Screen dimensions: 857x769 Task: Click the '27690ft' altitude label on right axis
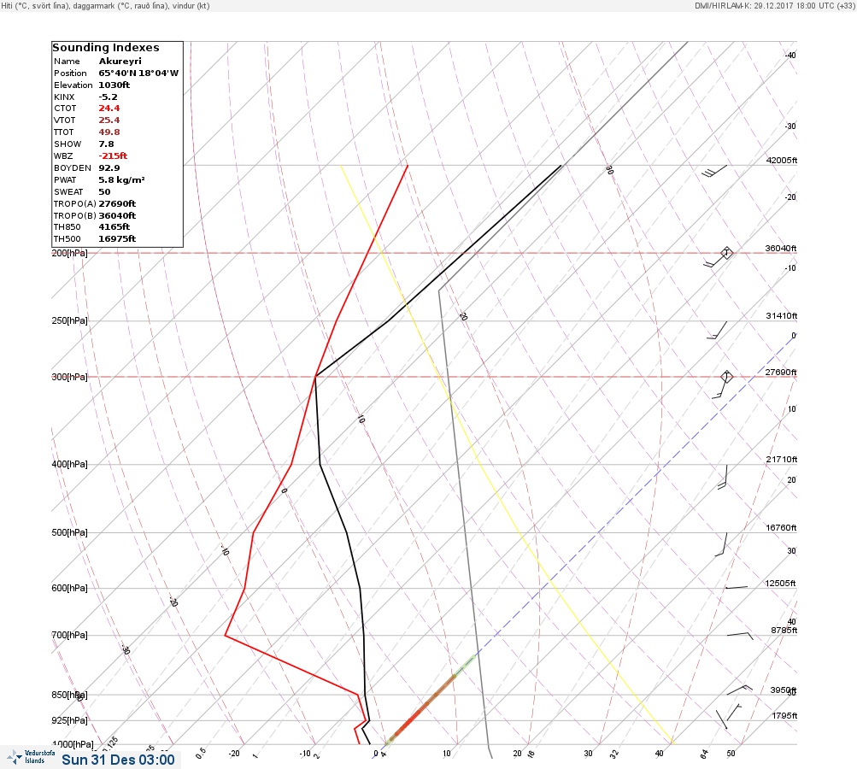coord(781,373)
